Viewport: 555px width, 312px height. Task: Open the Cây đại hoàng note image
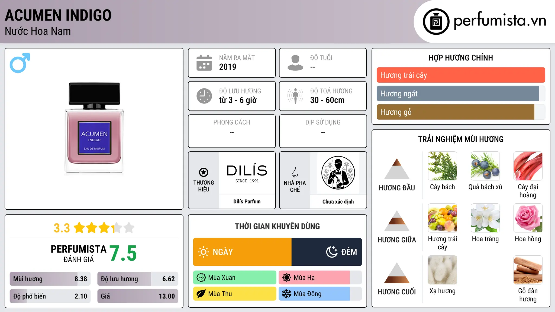(528, 166)
